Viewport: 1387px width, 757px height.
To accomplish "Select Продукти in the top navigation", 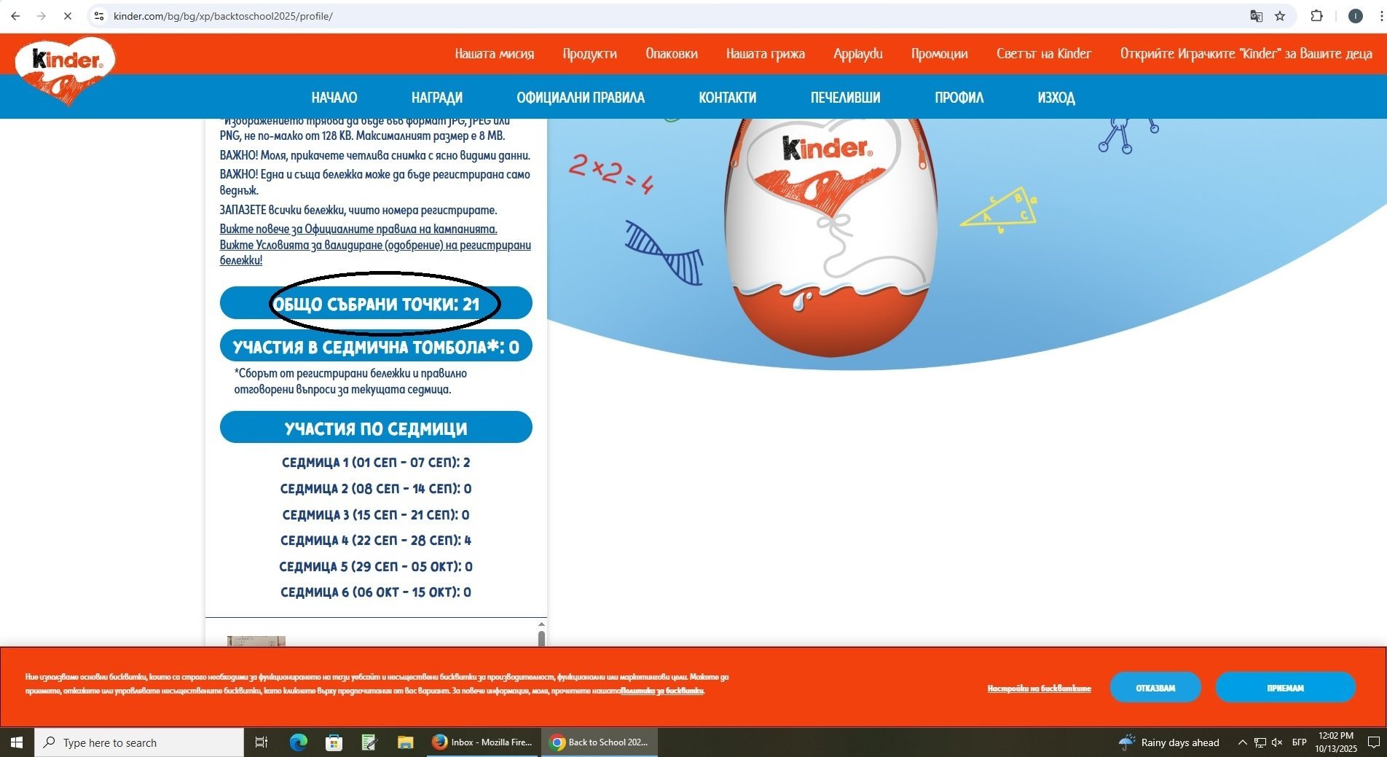I will point(589,54).
